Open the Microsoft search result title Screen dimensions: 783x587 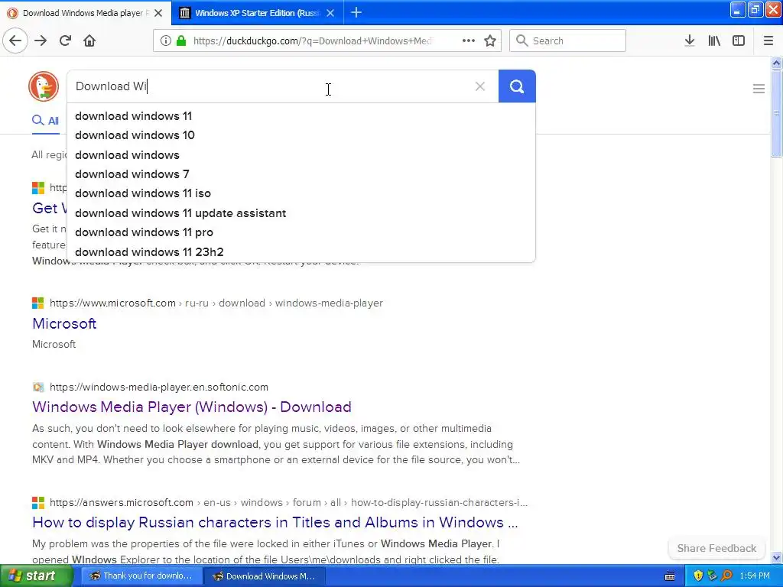[x=64, y=323]
